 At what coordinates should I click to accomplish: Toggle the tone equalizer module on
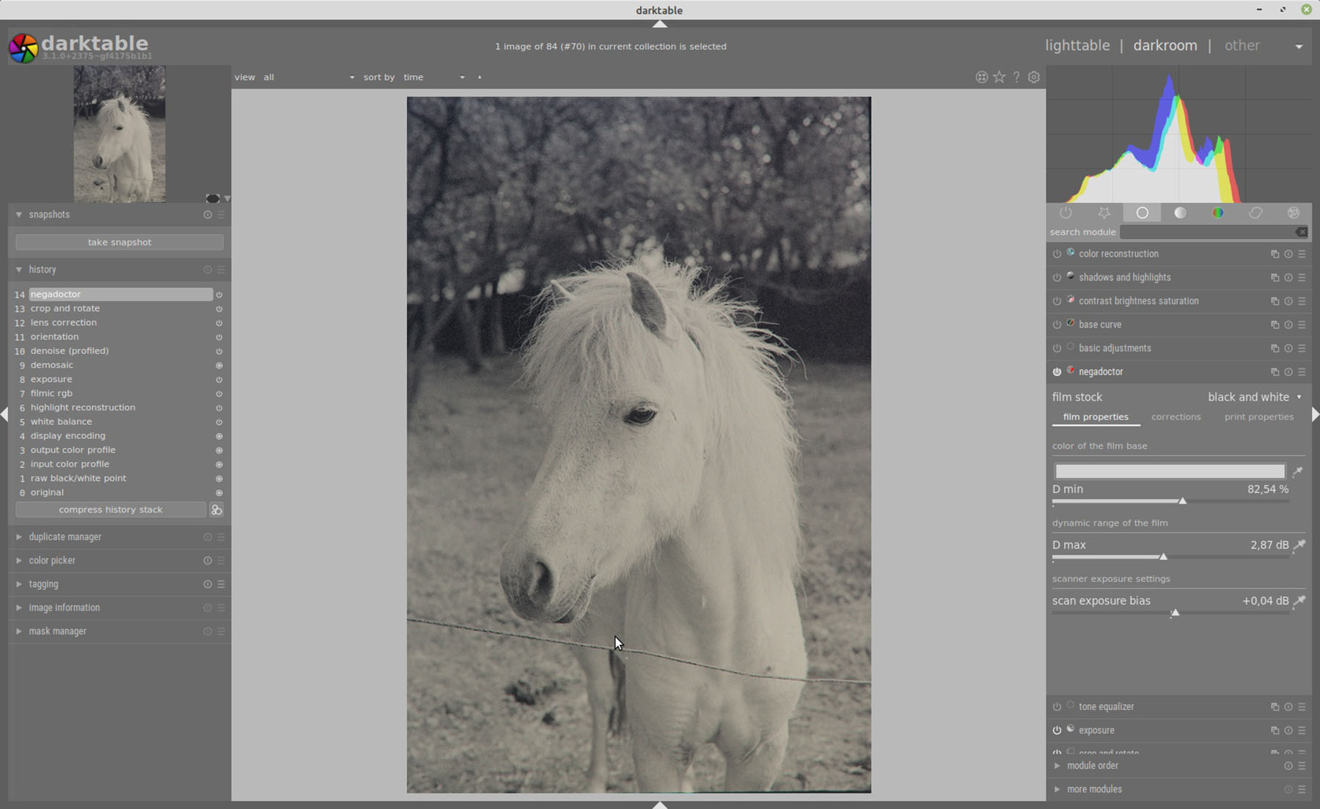pos(1057,706)
